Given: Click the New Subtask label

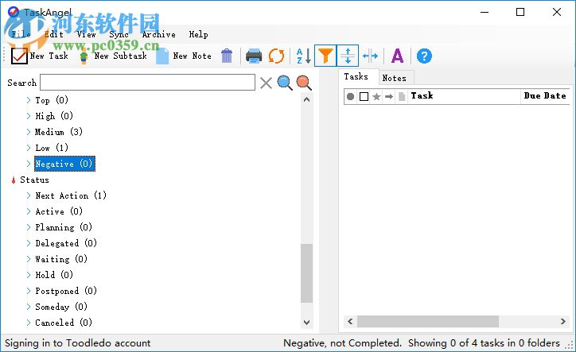Looking at the screenshot, I should click(x=121, y=56).
